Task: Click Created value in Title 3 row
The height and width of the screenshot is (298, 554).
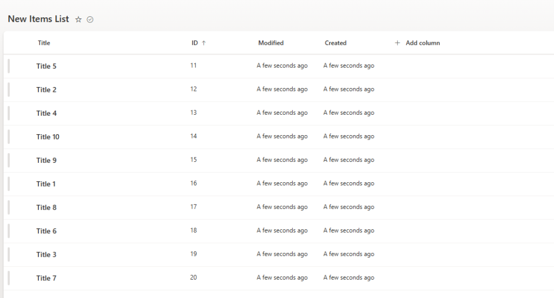Action: coord(349,254)
